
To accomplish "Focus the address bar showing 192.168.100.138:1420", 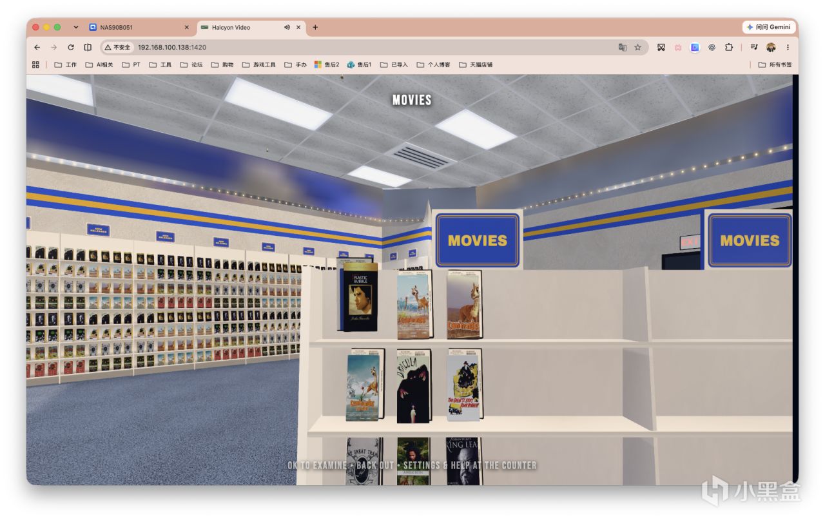I will coord(374,47).
